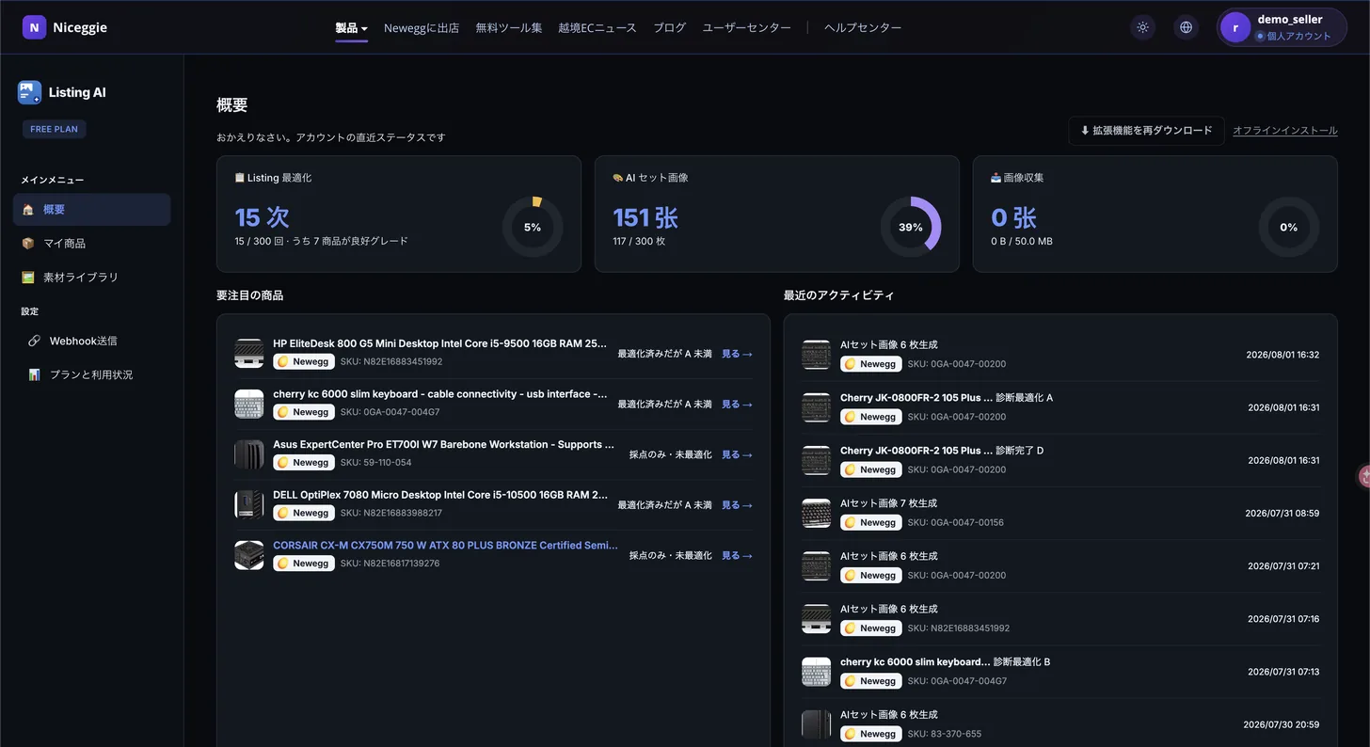Click the box icon beside マイ商品

[27, 244]
